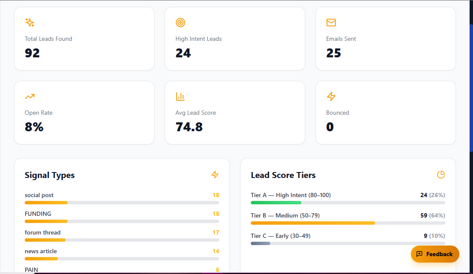Select the news article signal entry
The height and width of the screenshot is (274, 473).
(40, 251)
